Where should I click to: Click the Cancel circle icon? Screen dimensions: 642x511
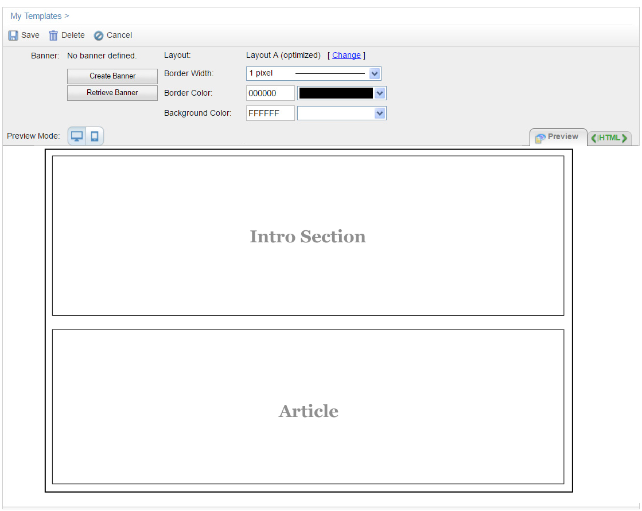[99, 36]
